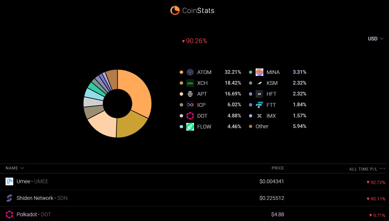Click the Shiden Network coin icon
Image resolution: width=389 pixels, height=221 pixels.
click(x=9, y=198)
